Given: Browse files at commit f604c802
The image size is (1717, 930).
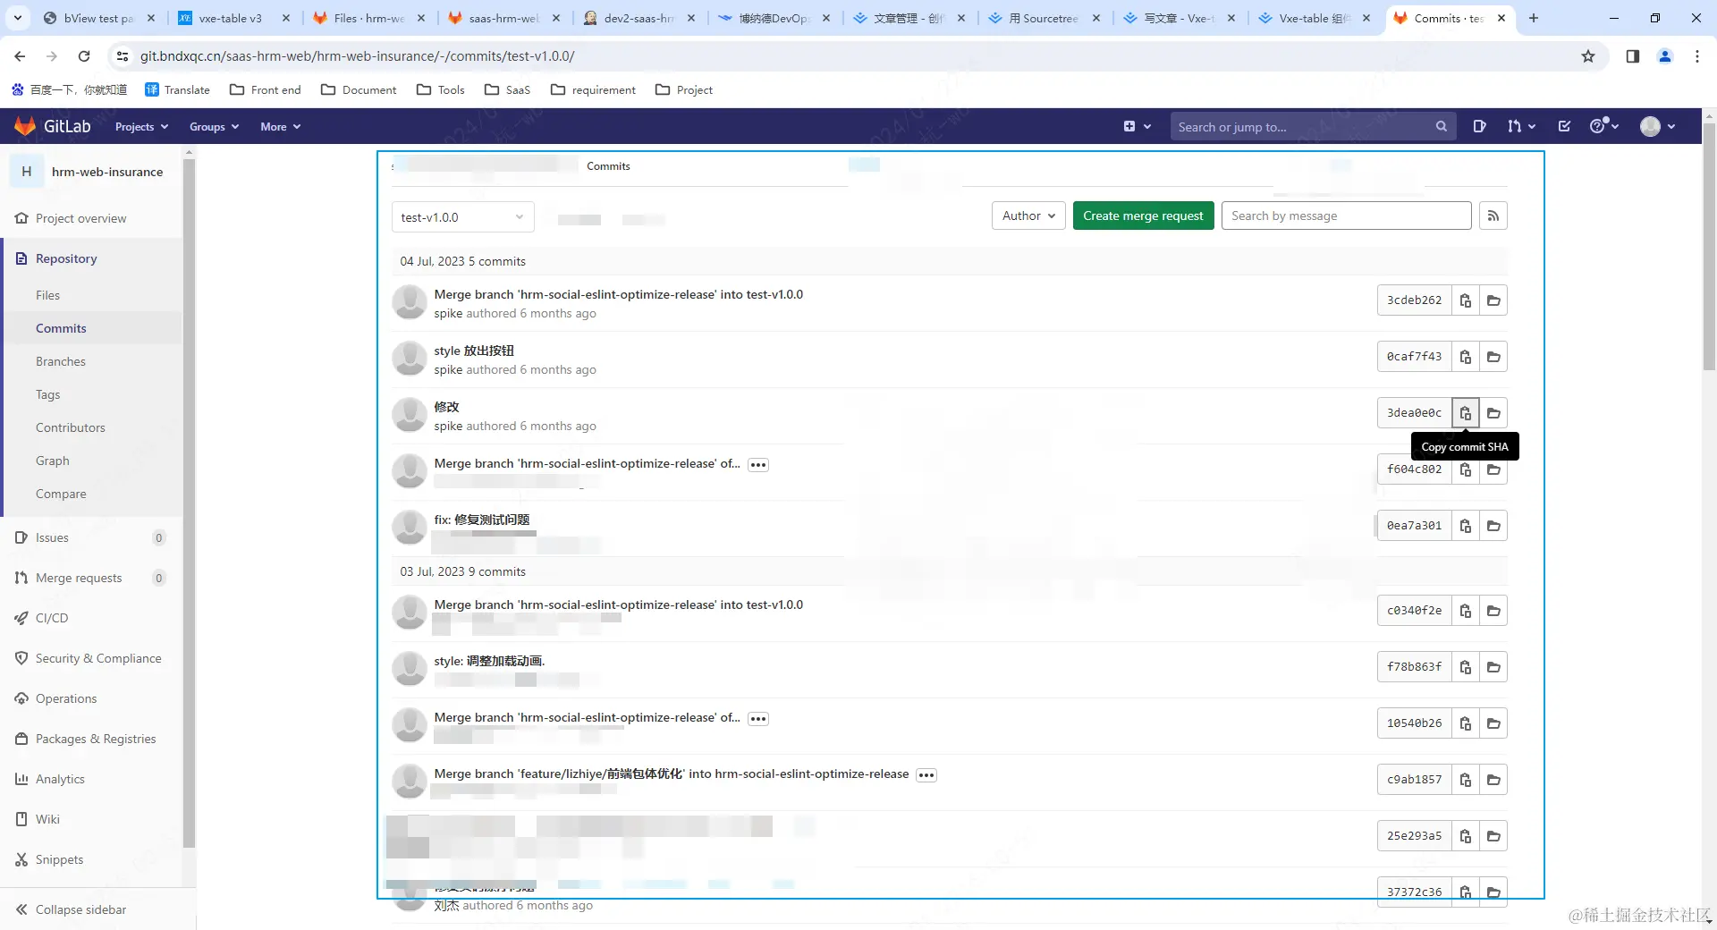Looking at the screenshot, I should 1493,469.
